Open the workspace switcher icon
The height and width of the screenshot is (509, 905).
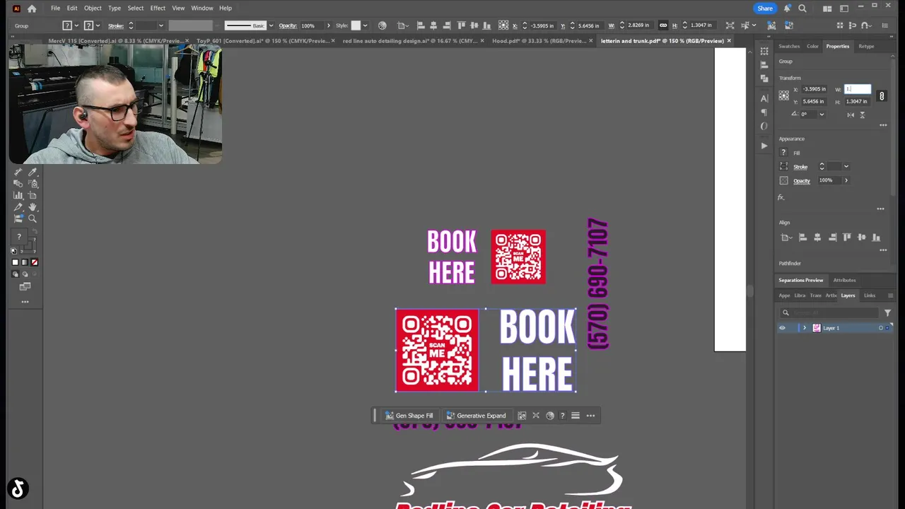(843, 8)
